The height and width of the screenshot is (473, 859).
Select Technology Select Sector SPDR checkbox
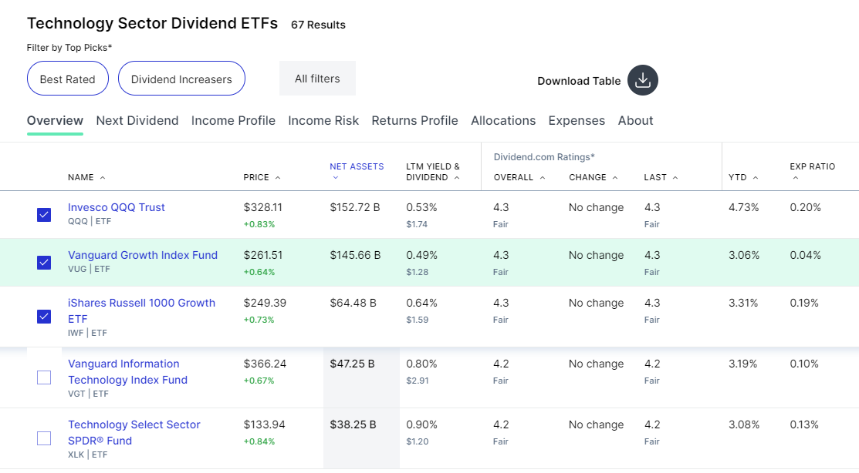tap(44, 438)
